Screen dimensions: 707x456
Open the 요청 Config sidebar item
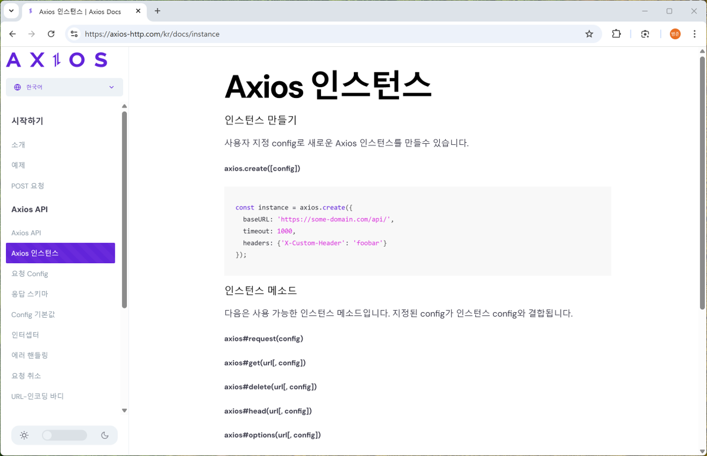[29, 273]
